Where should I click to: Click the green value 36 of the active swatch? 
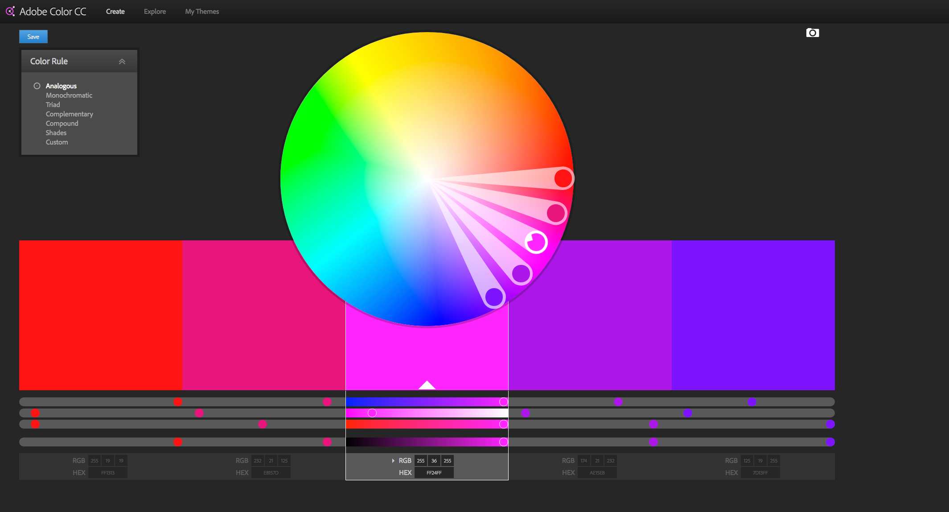tap(434, 461)
